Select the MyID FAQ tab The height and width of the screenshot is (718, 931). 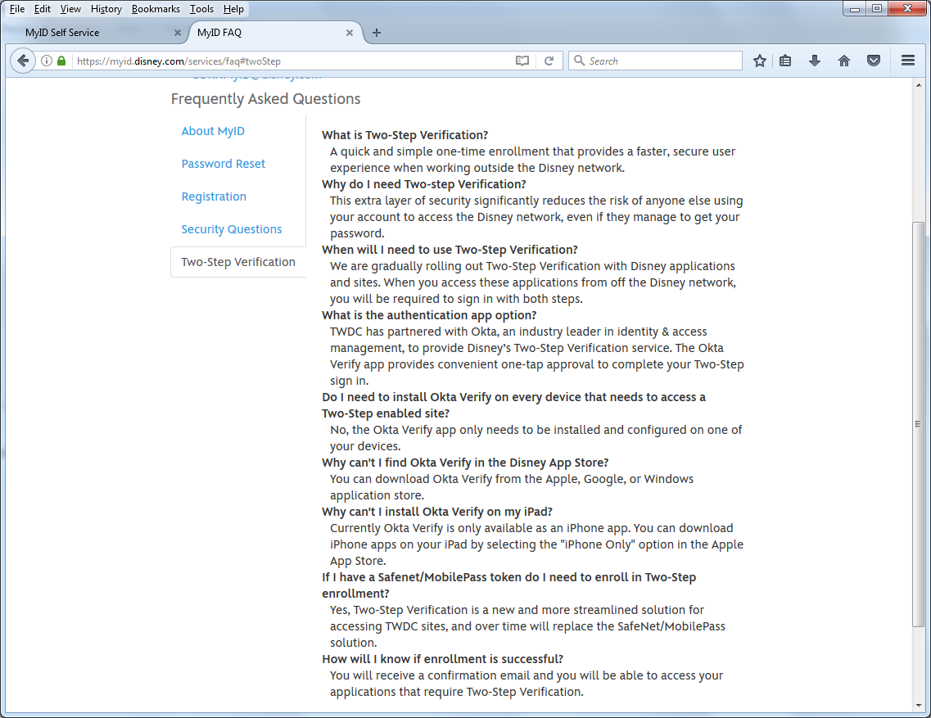coord(275,33)
